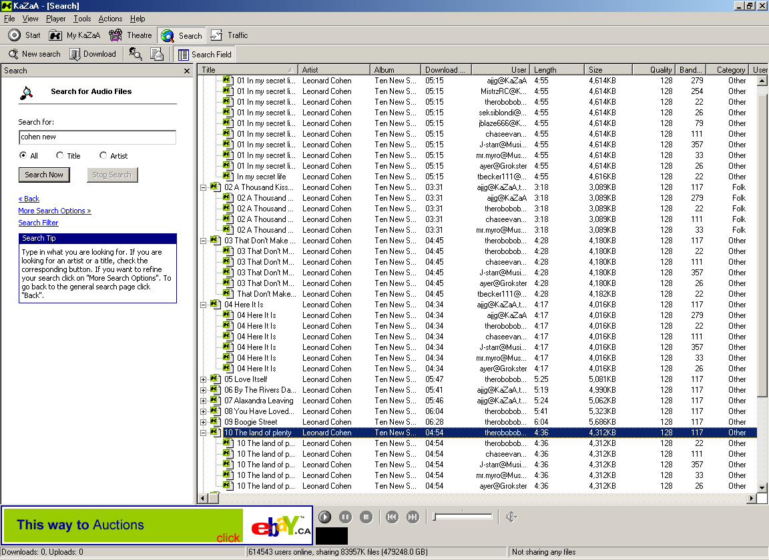
Task: Select the Artist radio button
Action: [103, 155]
